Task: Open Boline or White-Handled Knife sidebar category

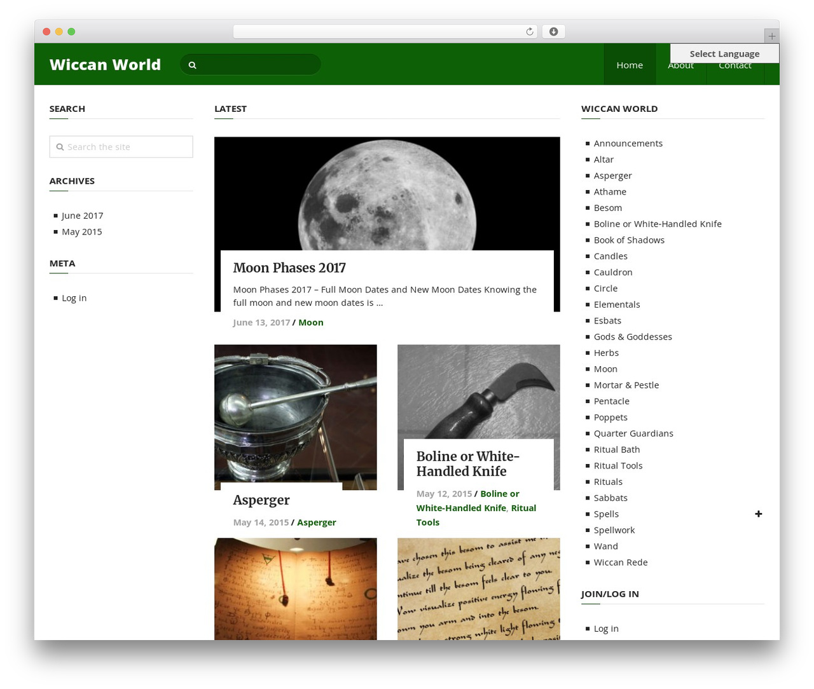Action: [x=658, y=224]
